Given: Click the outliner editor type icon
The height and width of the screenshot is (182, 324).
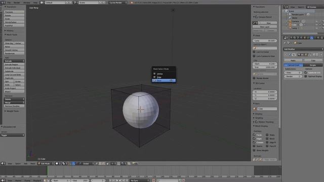Looking at the screenshot, I should [x=286, y=7].
